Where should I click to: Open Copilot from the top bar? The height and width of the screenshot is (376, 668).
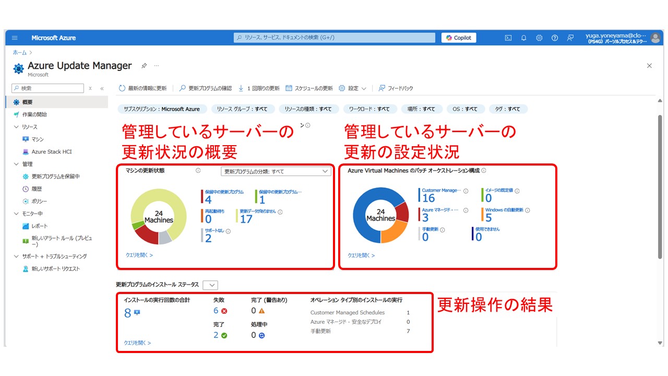pos(458,37)
